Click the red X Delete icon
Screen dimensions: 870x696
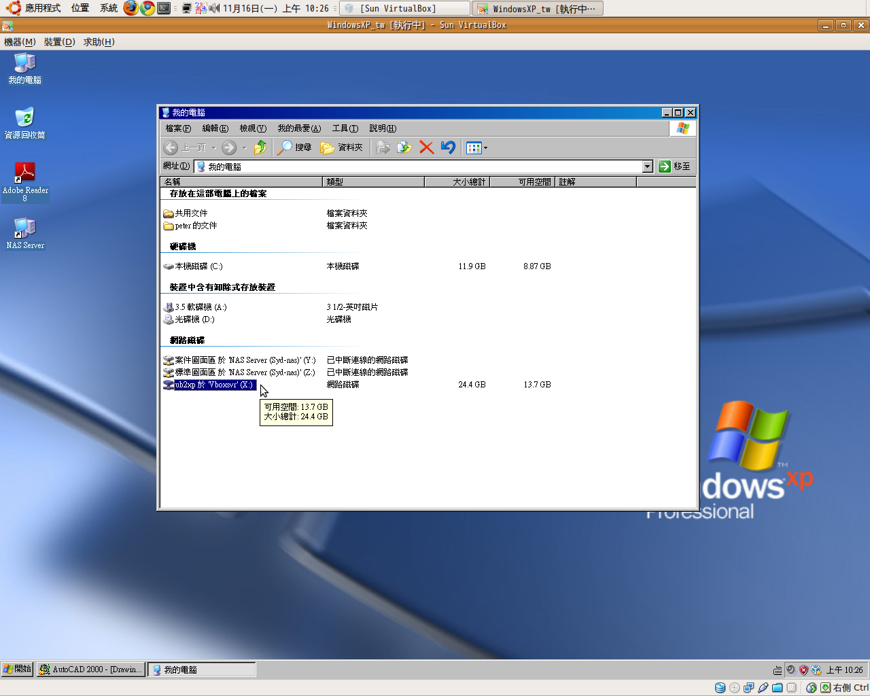[x=426, y=147]
